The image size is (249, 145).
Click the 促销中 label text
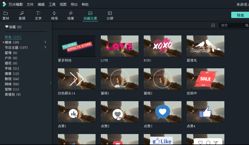(192, 93)
